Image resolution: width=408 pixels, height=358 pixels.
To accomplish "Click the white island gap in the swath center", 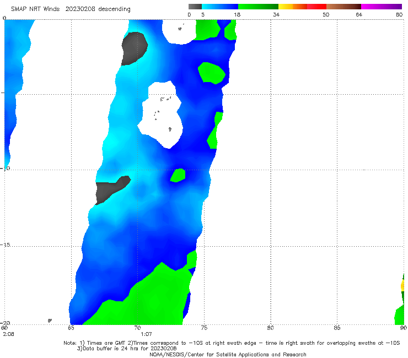I will (163, 115).
